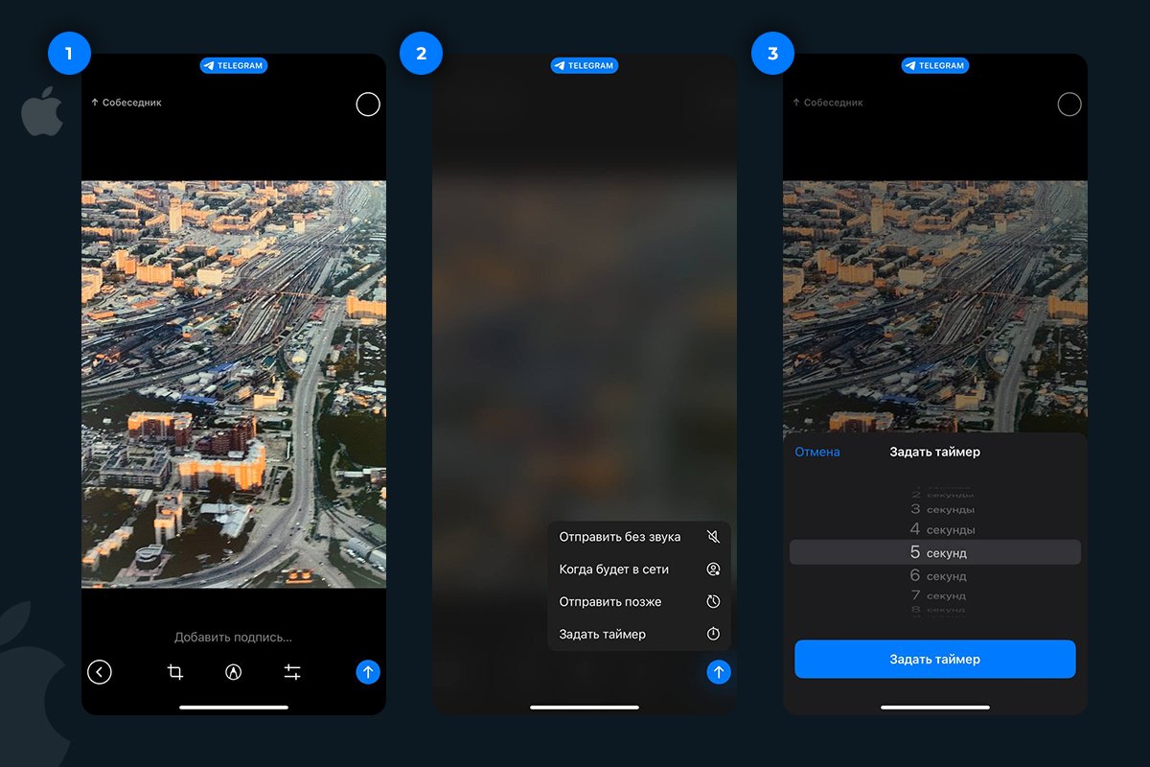The width and height of the screenshot is (1150, 767).
Task: Tap the highlighted "5 секунд" picker row
Action: 934,552
